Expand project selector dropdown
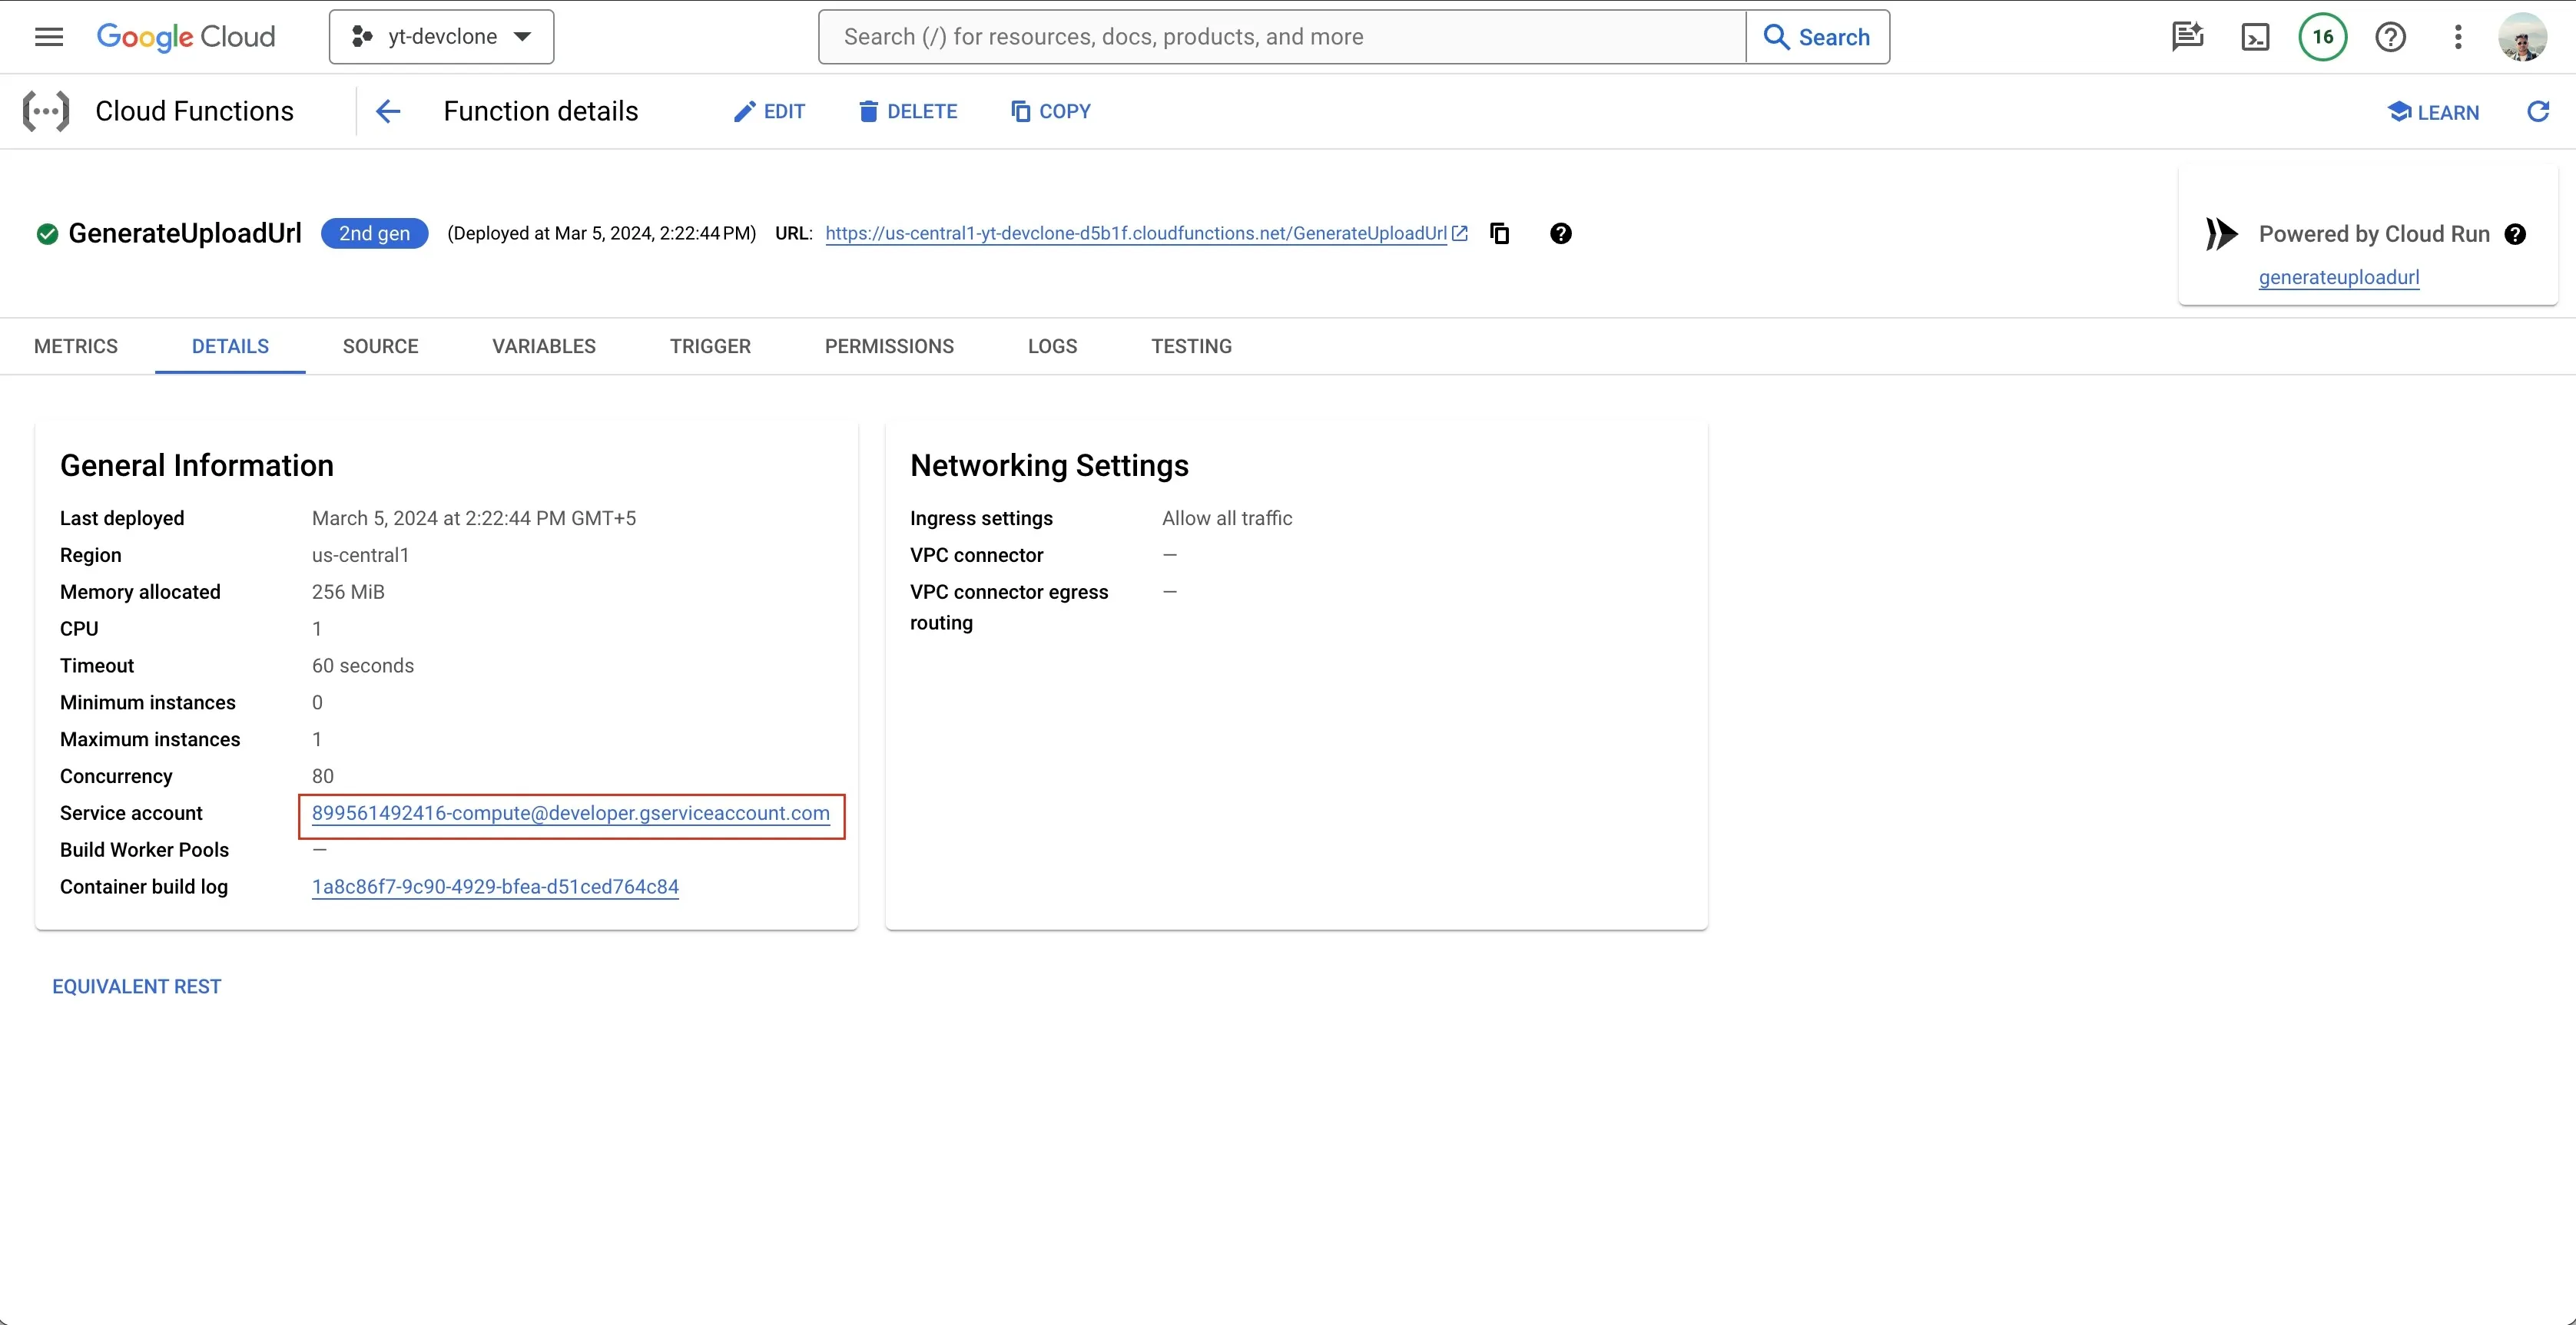The height and width of the screenshot is (1325, 2576). 441,35
